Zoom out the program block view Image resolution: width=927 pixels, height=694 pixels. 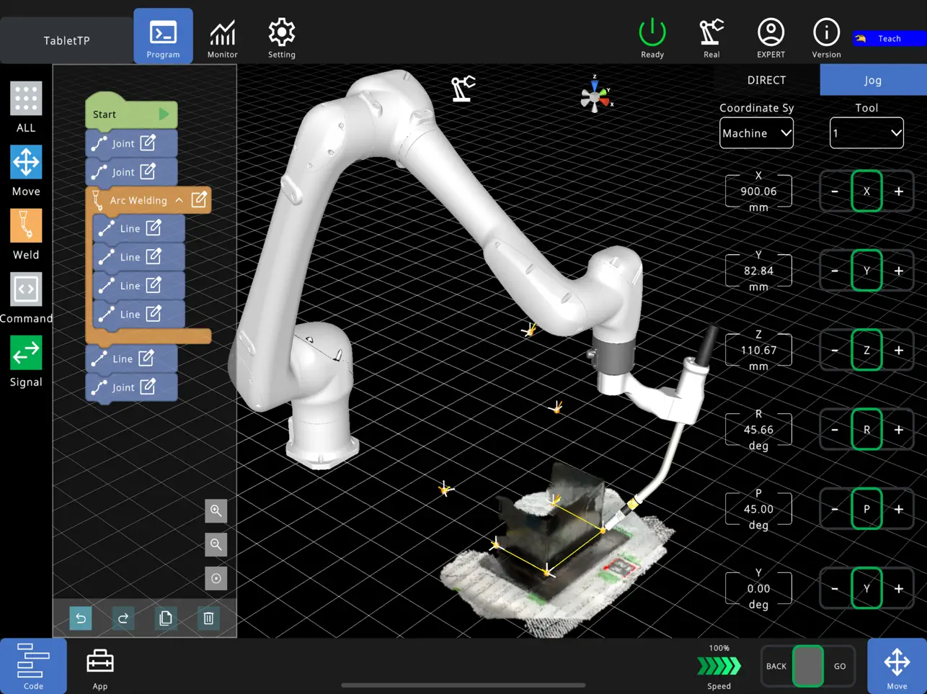[x=216, y=544]
